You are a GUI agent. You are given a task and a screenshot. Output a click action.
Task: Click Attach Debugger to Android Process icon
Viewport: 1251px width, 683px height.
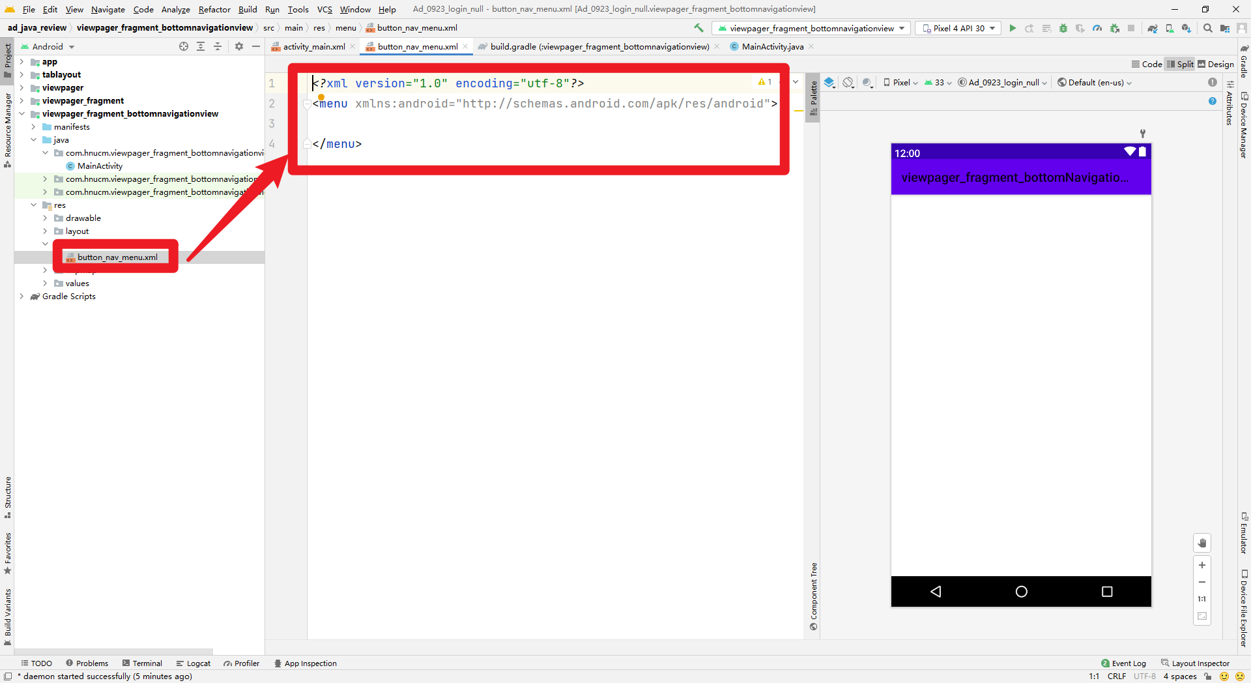pyautogui.click(x=1115, y=28)
